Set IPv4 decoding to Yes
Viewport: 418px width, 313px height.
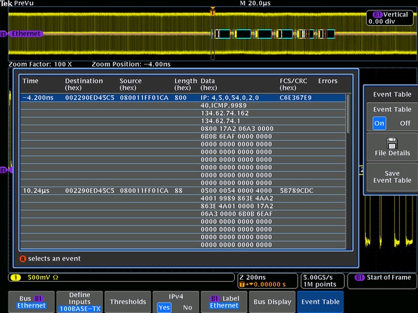point(164,307)
